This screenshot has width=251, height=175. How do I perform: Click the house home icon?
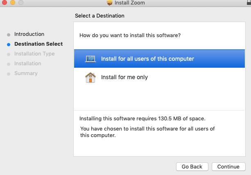pyautogui.click(x=90, y=78)
